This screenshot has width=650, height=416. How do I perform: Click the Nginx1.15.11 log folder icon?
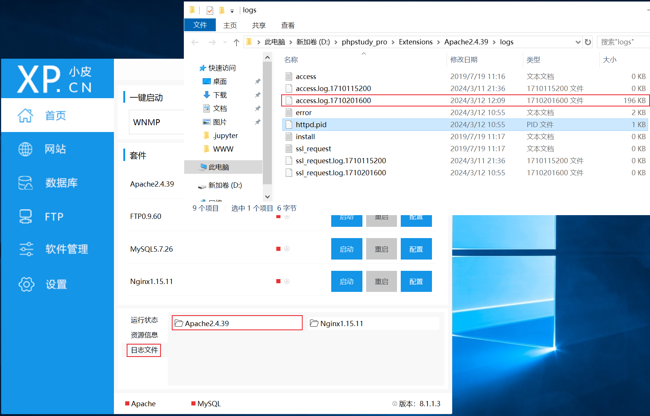click(314, 323)
